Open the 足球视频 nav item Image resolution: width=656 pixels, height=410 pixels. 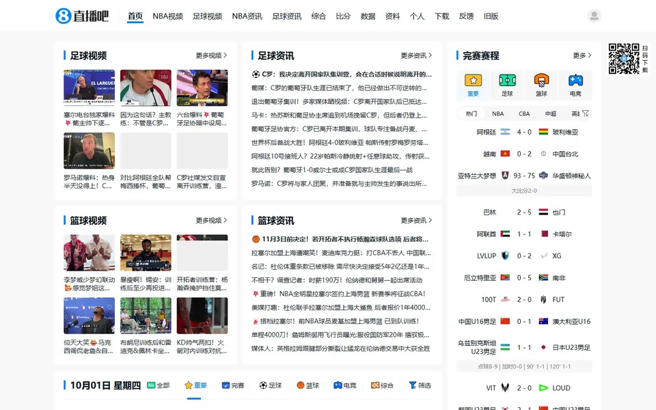(x=208, y=16)
